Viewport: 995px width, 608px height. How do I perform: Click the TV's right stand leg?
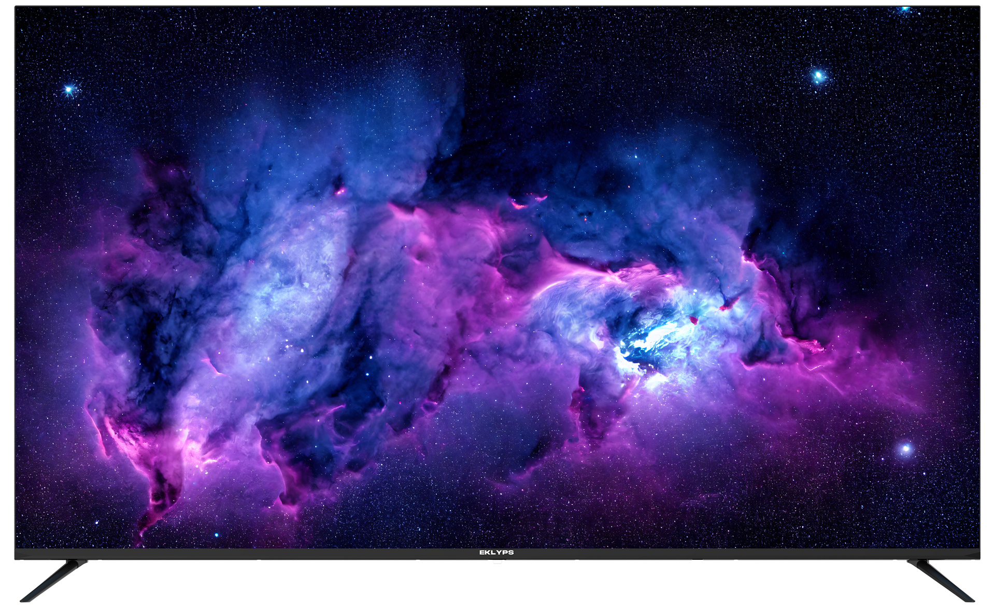[x=941, y=581]
